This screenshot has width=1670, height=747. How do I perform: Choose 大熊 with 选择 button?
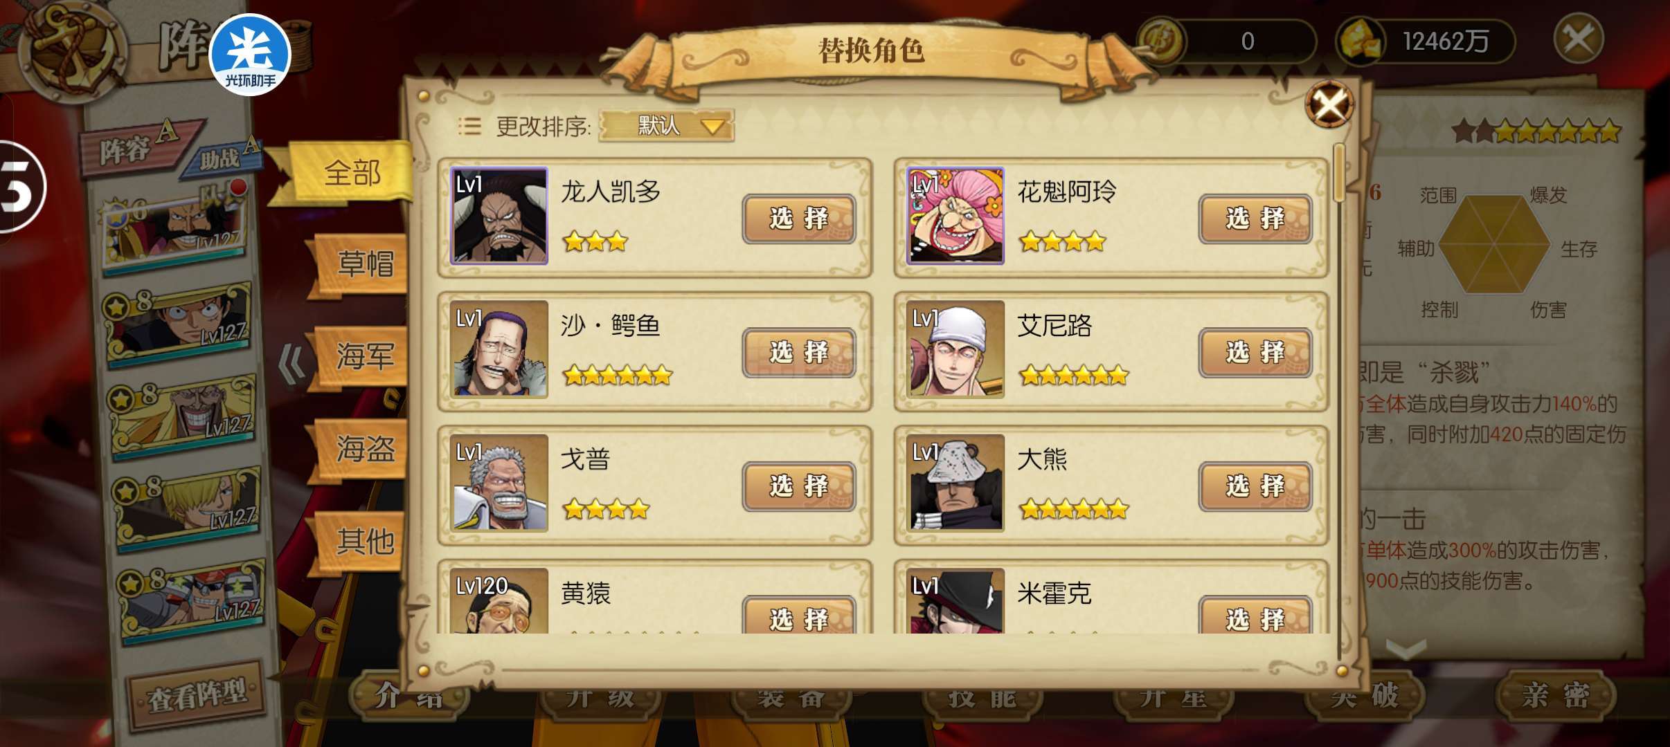pyautogui.click(x=1255, y=486)
